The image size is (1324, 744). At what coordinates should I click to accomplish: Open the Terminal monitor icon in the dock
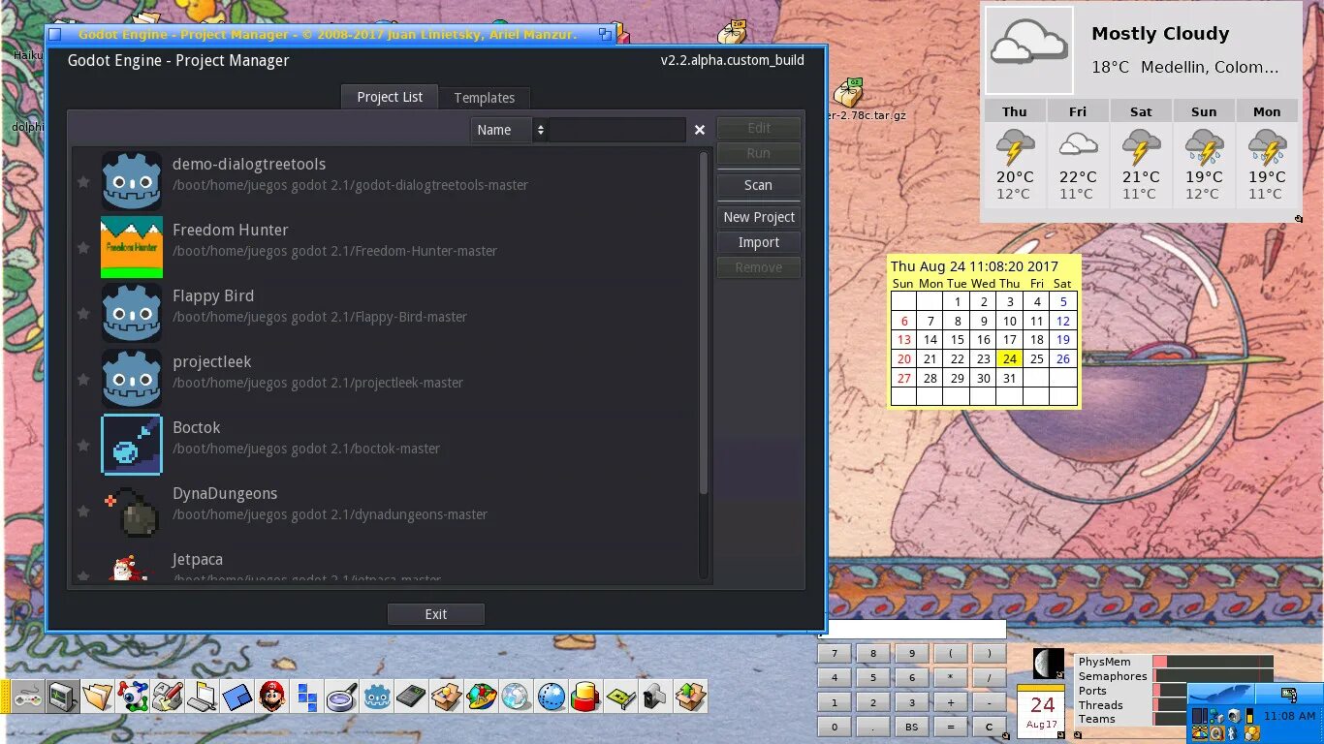(x=63, y=697)
